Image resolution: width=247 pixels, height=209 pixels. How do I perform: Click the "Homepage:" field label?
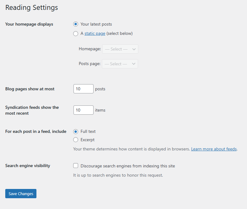click(90, 49)
